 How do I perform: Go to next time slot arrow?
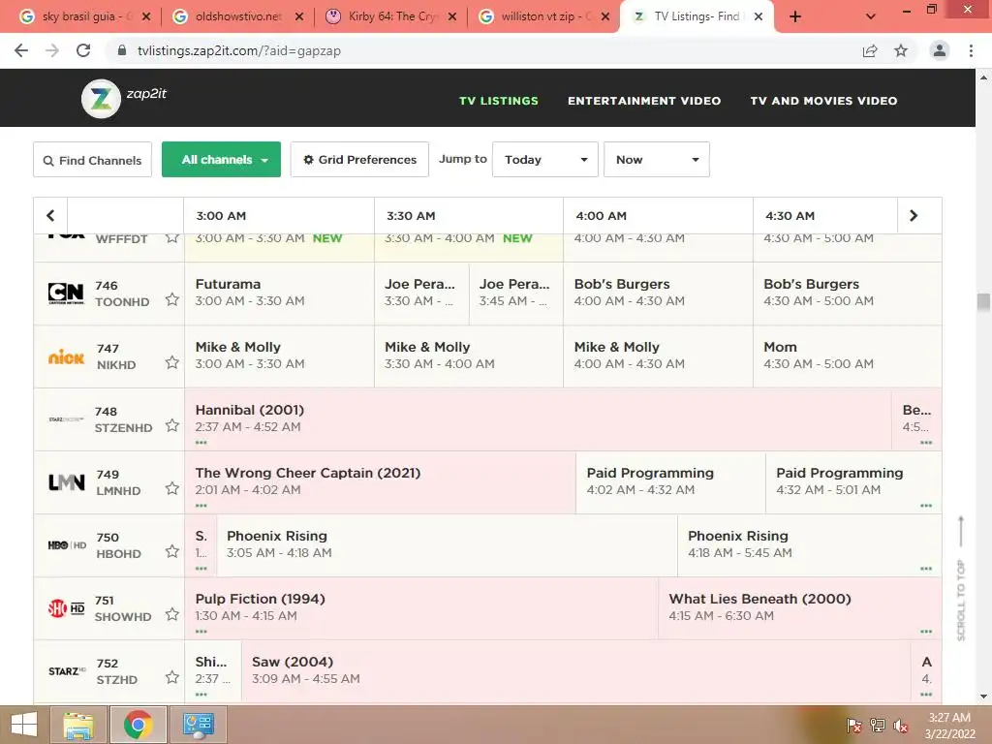click(913, 216)
